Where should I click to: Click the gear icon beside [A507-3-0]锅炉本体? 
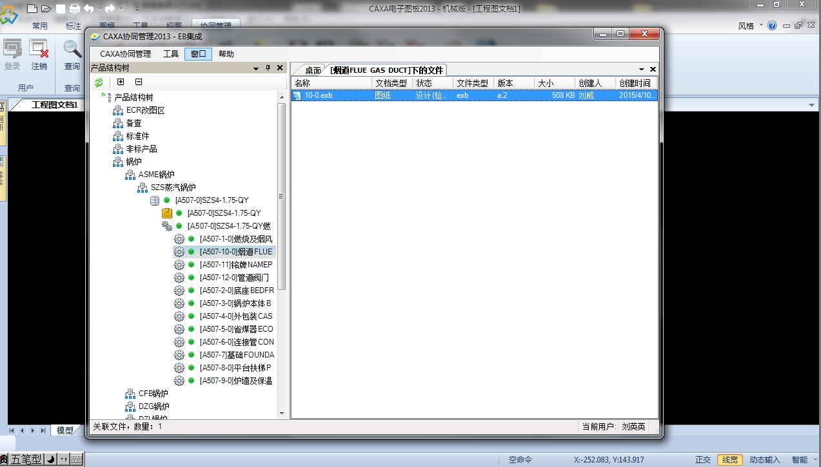pyautogui.click(x=179, y=303)
